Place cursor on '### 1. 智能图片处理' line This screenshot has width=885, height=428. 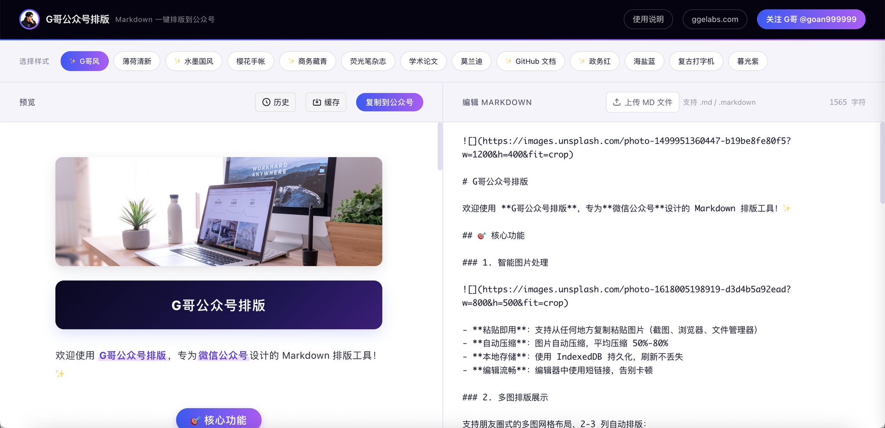[x=505, y=263]
